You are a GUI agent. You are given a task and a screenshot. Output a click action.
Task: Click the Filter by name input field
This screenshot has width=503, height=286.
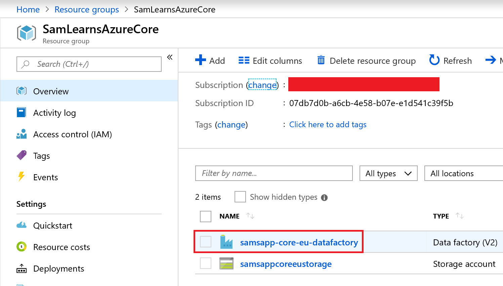pyautogui.click(x=274, y=174)
